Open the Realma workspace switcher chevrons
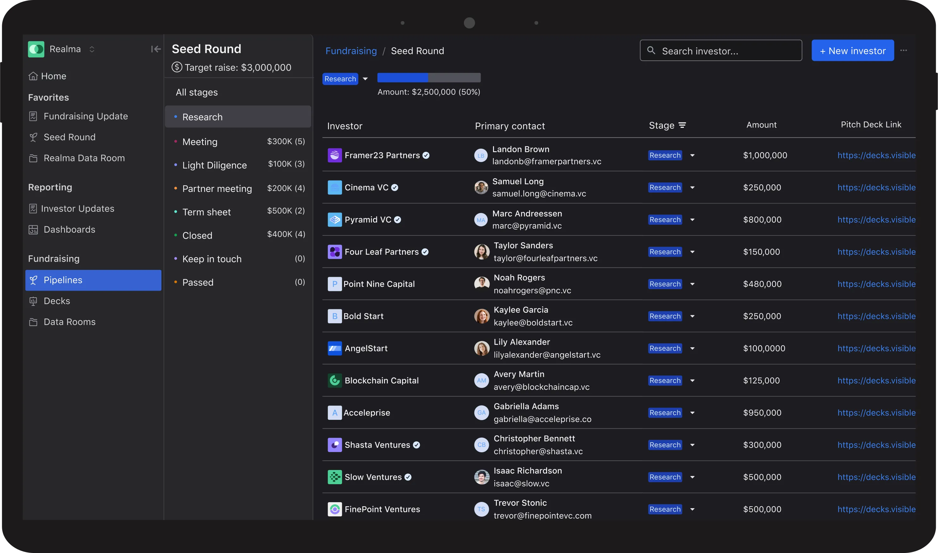938x553 pixels. (x=92, y=49)
